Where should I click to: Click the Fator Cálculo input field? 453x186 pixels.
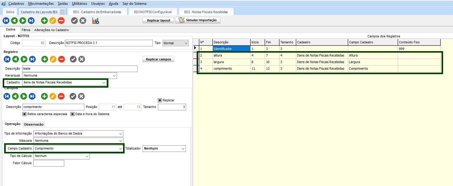point(49,163)
